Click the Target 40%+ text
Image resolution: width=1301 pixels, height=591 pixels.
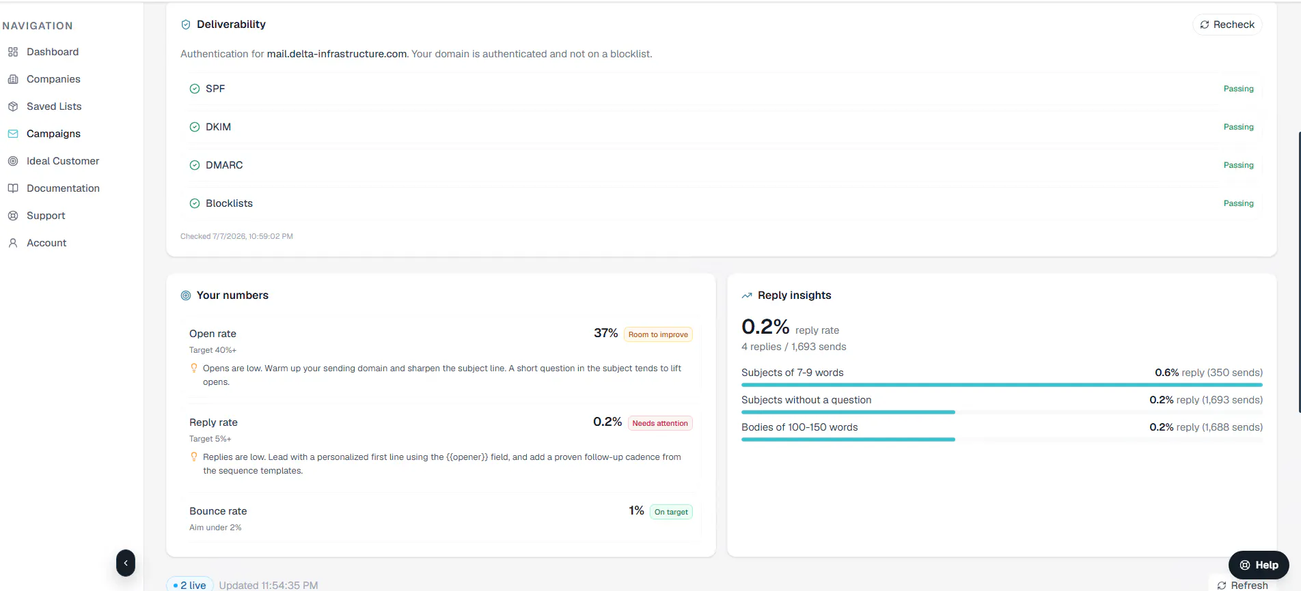coord(213,350)
